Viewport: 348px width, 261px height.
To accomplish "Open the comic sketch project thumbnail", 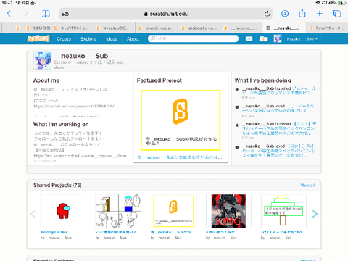I will click(x=118, y=211).
